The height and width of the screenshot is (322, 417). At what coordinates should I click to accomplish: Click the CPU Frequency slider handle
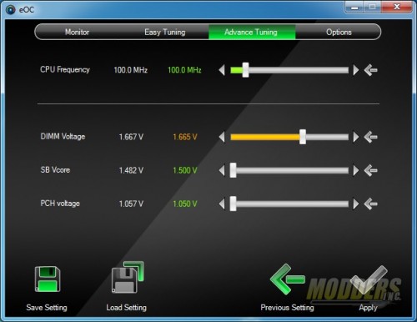pos(245,70)
